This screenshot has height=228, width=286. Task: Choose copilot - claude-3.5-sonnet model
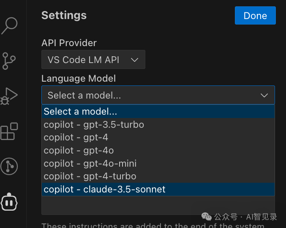tap(104, 189)
